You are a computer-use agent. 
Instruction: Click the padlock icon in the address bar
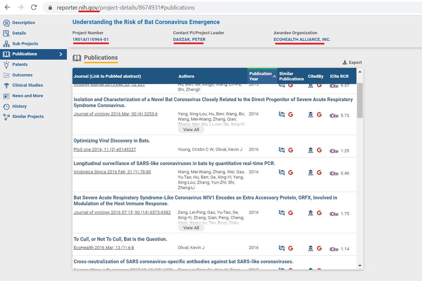coord(50,7)
